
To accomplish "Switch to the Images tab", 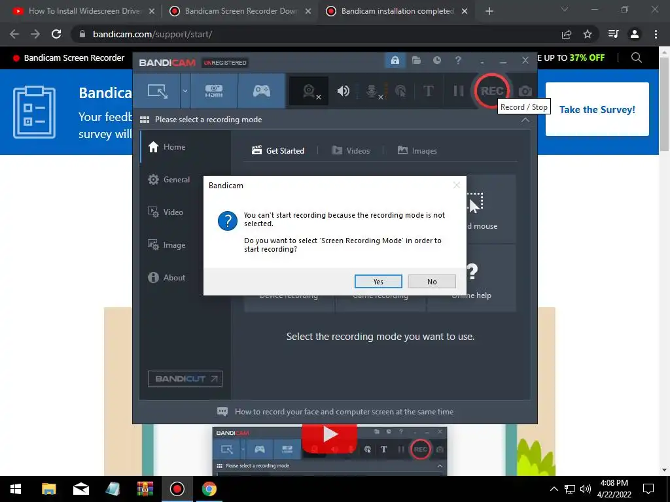I will click(x=417, y=151).
